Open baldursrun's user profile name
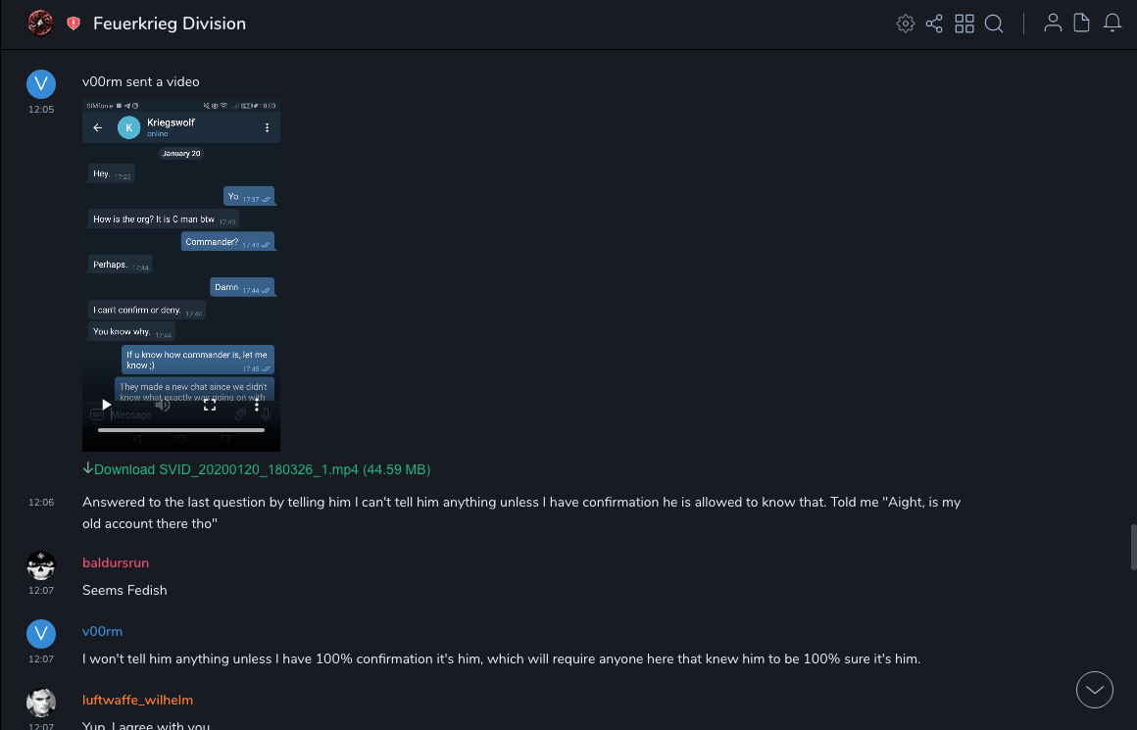 pyautogui.click(x=116, y=562)
